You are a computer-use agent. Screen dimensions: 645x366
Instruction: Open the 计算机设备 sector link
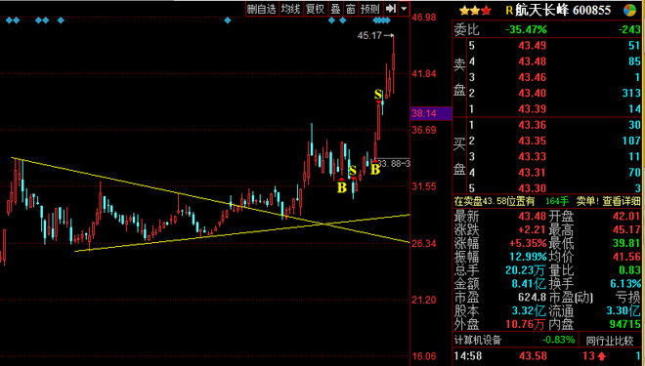click(478, 340)
